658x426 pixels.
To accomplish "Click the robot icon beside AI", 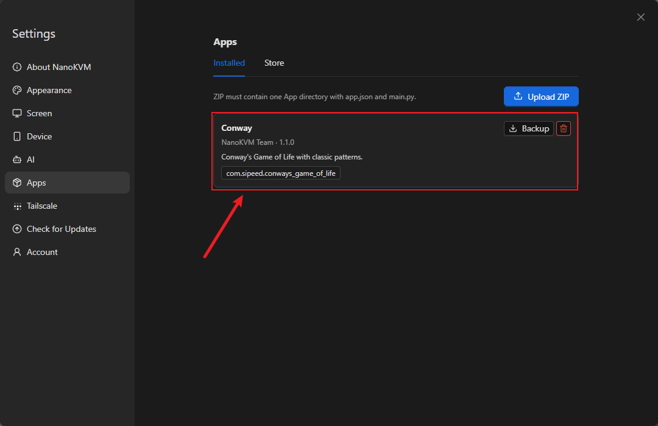I will click(17, 159).
